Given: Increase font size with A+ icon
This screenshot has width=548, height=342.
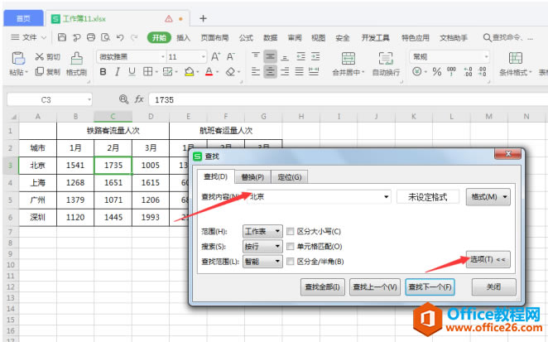Looking at the screenshot, I should pos(215,56).
